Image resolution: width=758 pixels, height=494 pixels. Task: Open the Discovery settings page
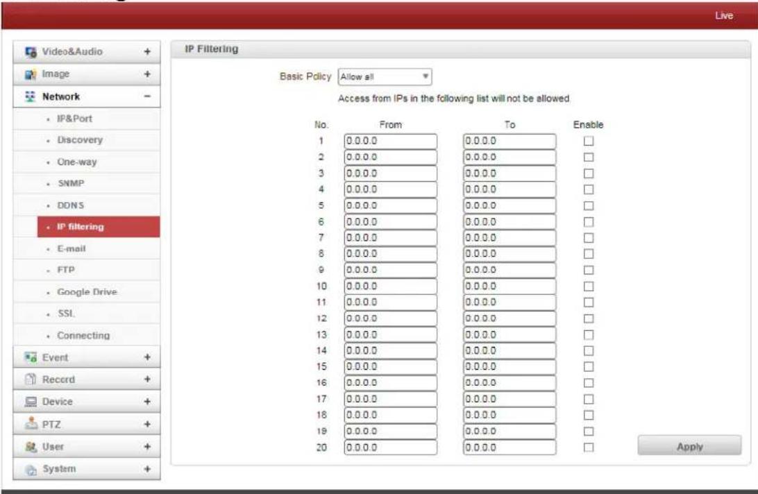[x=80, y=140]
